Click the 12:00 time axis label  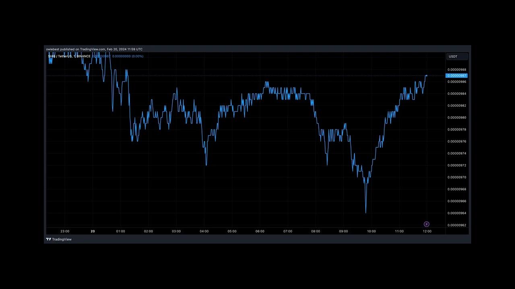pyautogui.click(x=427, y=231)
